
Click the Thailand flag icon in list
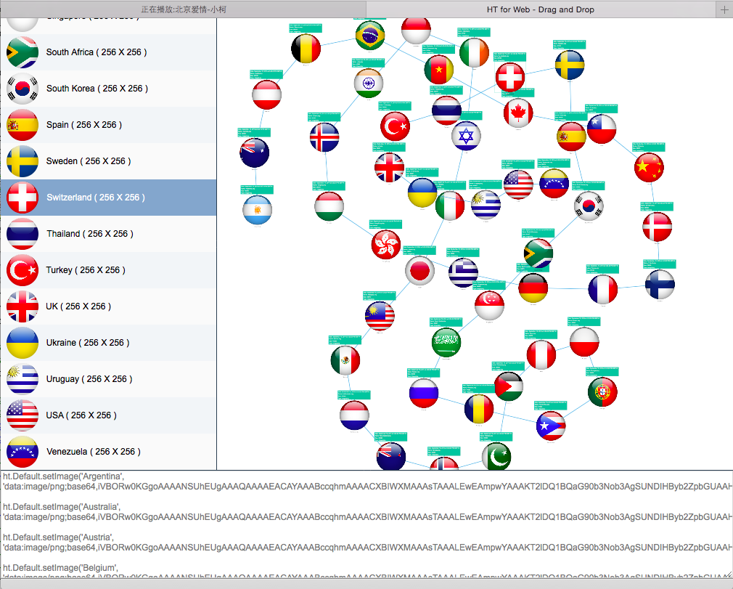coord(22,234)
